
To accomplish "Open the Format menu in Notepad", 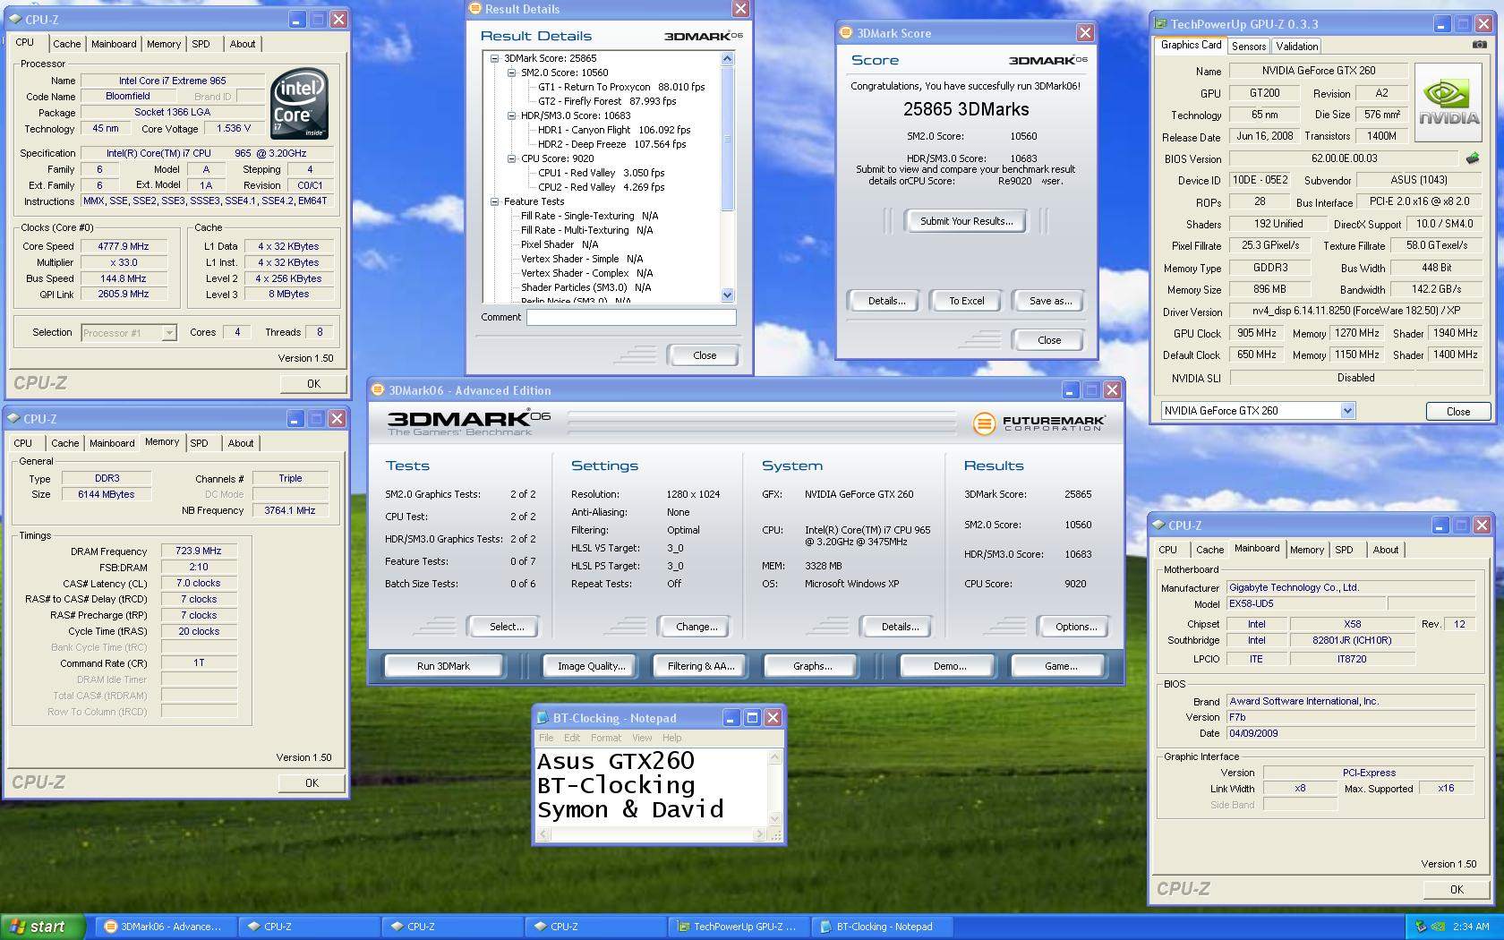I will 605,738.
